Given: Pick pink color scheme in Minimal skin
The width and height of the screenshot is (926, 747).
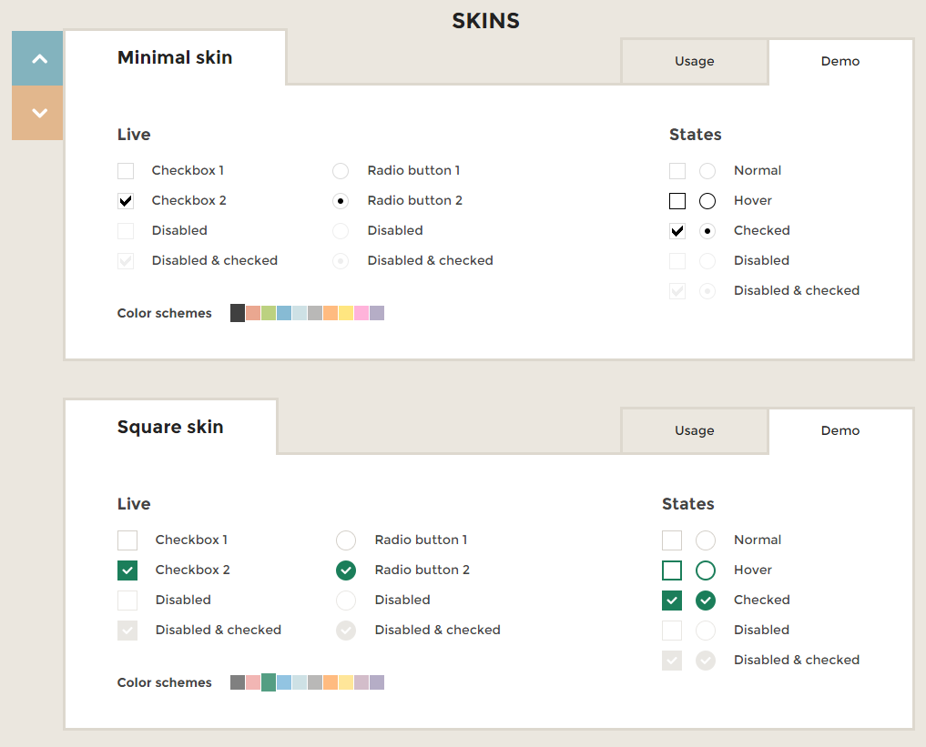Looking at the screenshot, I should point(361,313).
